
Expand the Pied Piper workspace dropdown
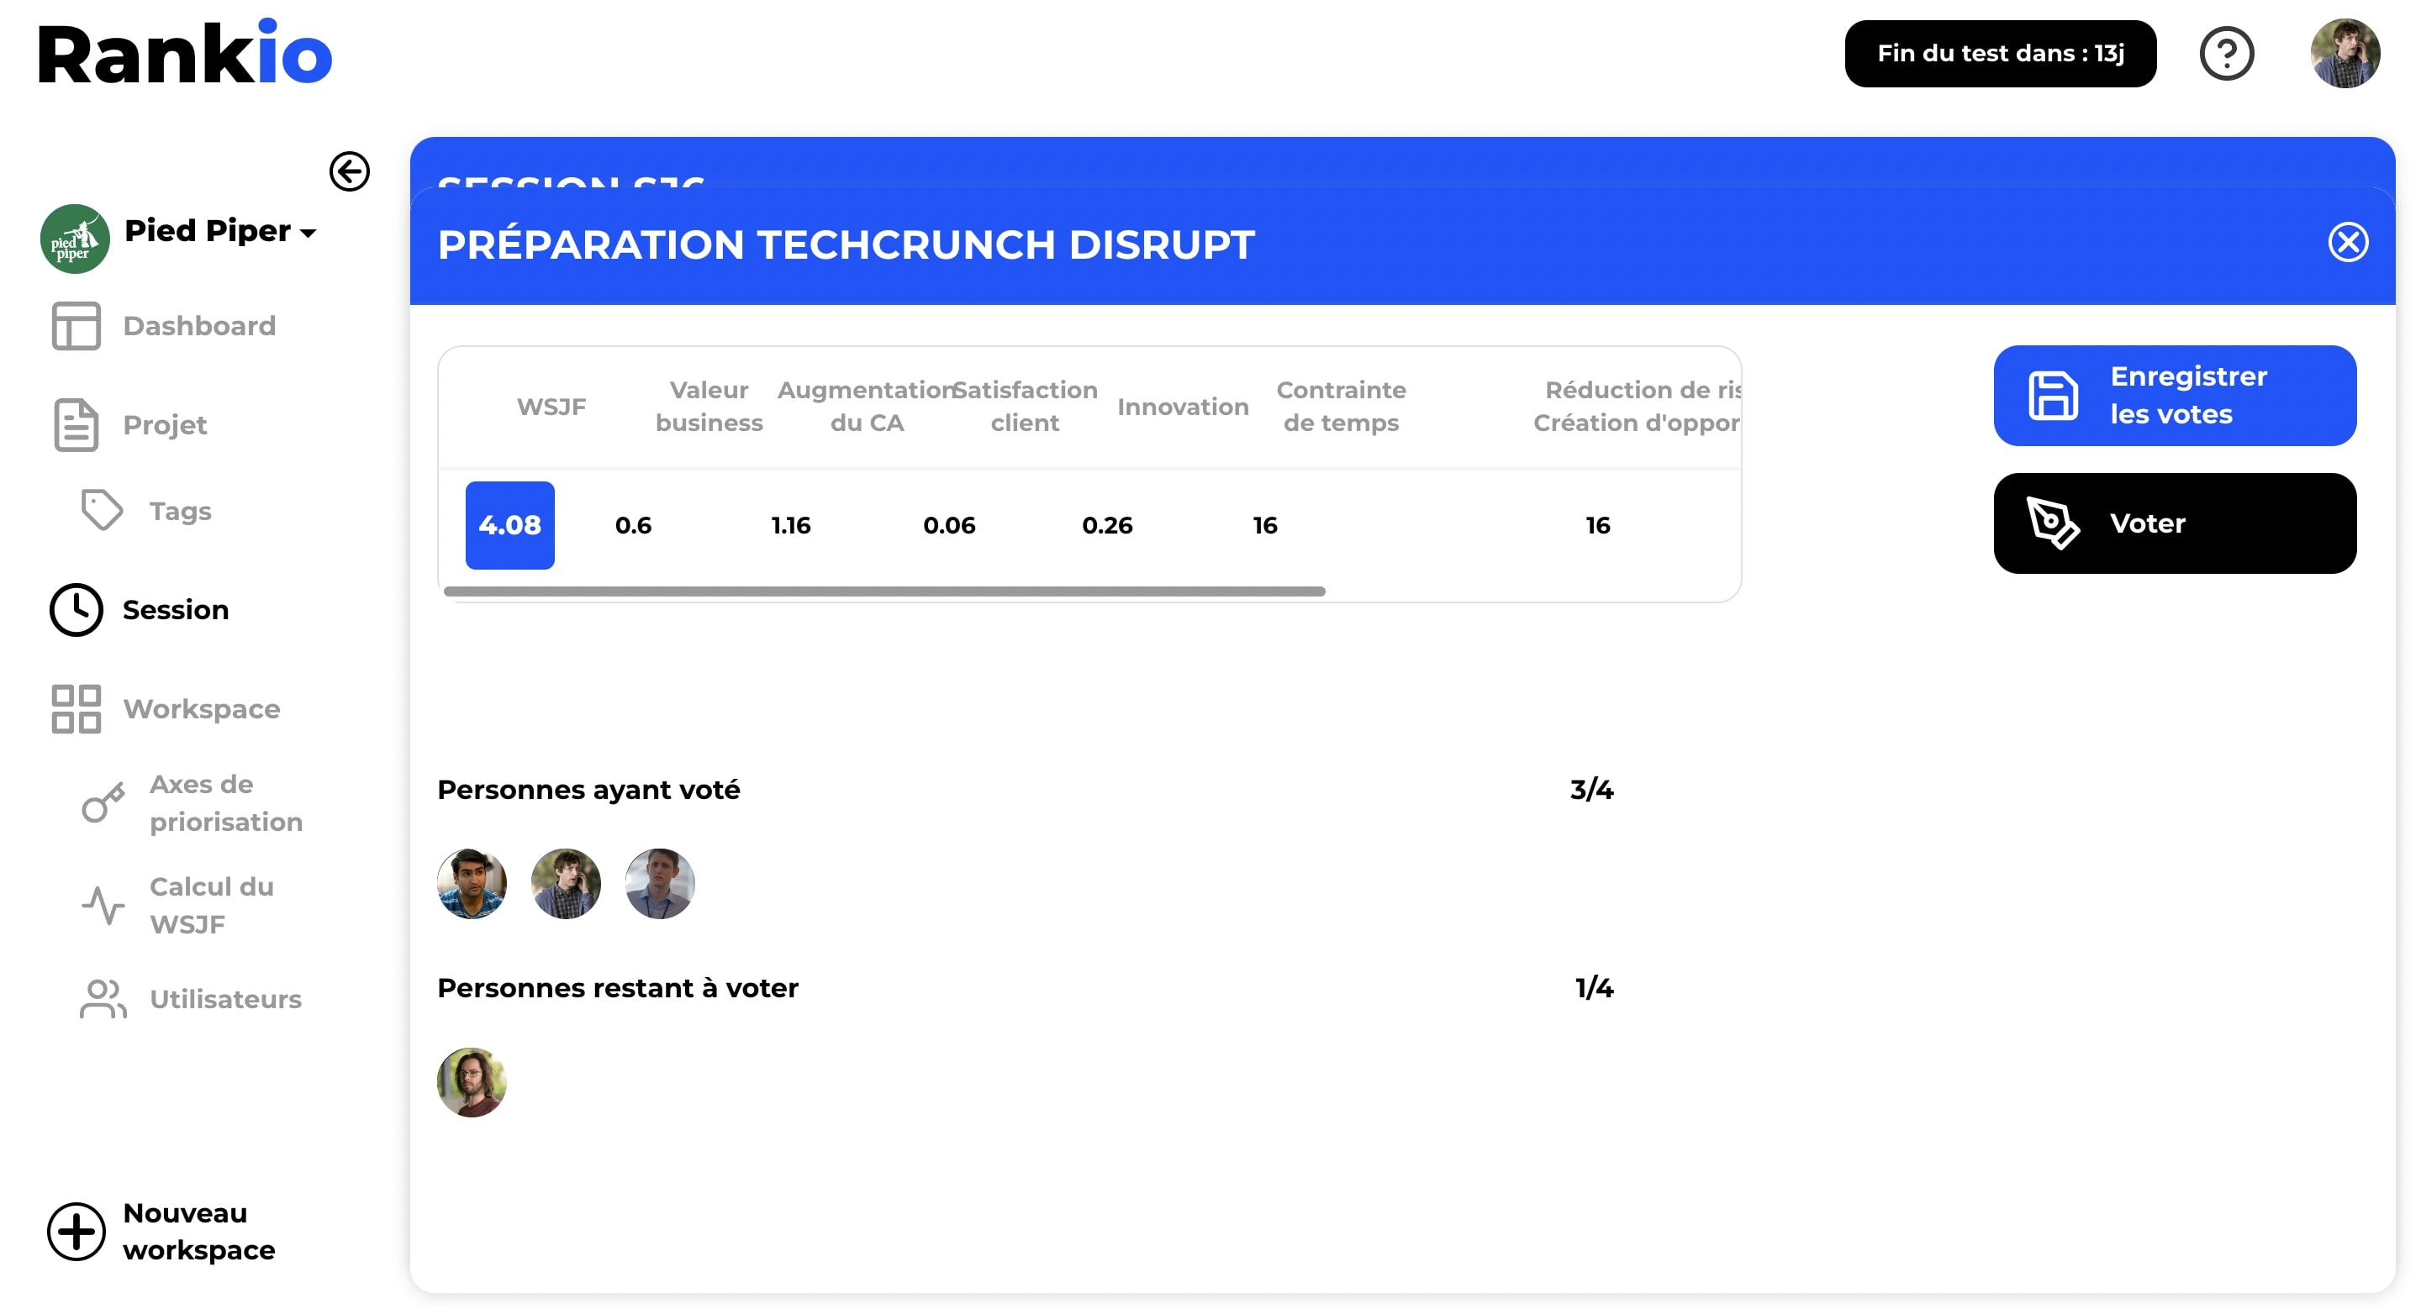click(x=308, y=232)
